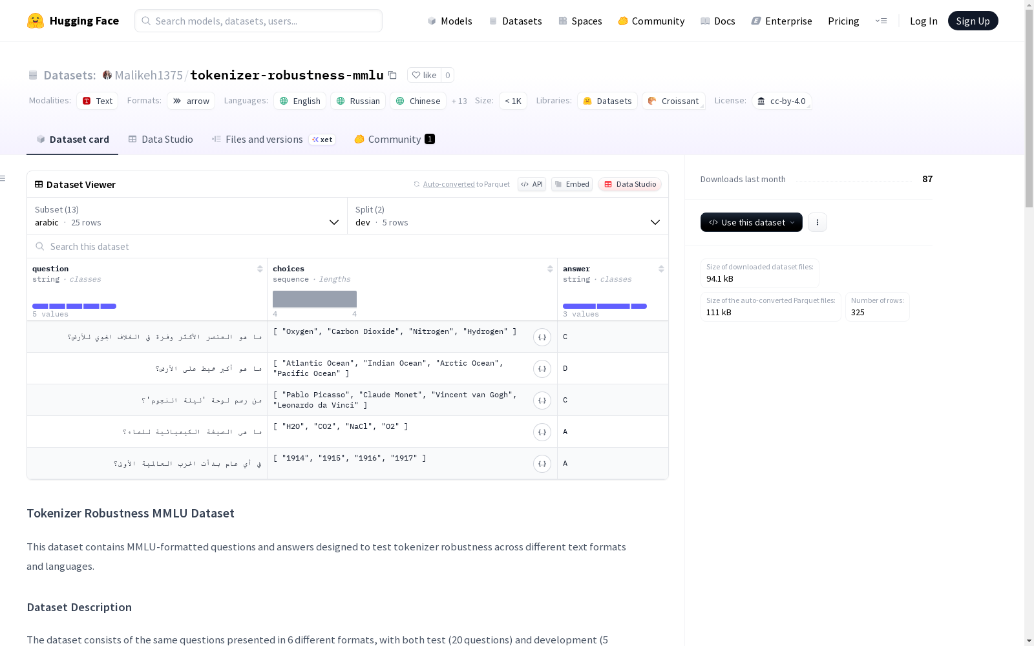
Task: Open the navigation overflow menu icon
Action: [x=881, y=21]
